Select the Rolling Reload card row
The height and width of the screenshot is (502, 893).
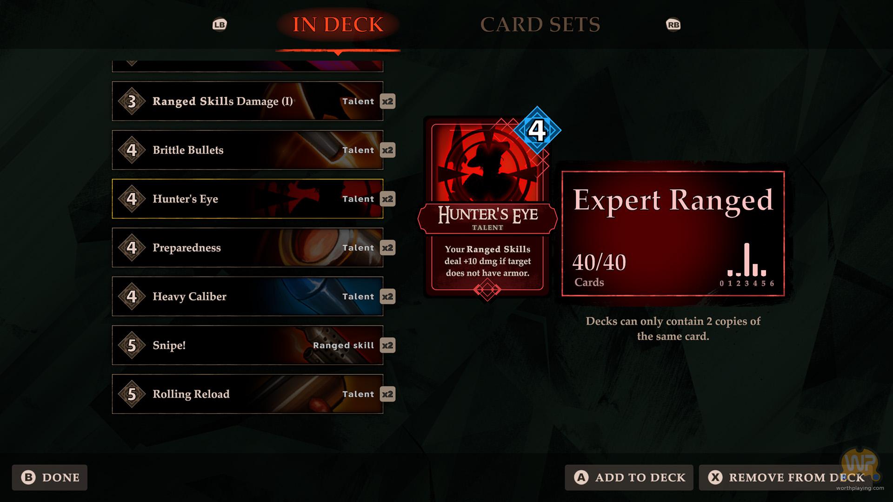(247, 394)
